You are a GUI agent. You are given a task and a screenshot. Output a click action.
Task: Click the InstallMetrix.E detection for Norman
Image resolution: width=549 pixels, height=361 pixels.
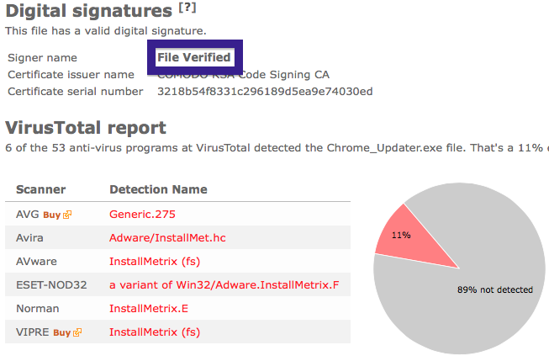point(149,309)
